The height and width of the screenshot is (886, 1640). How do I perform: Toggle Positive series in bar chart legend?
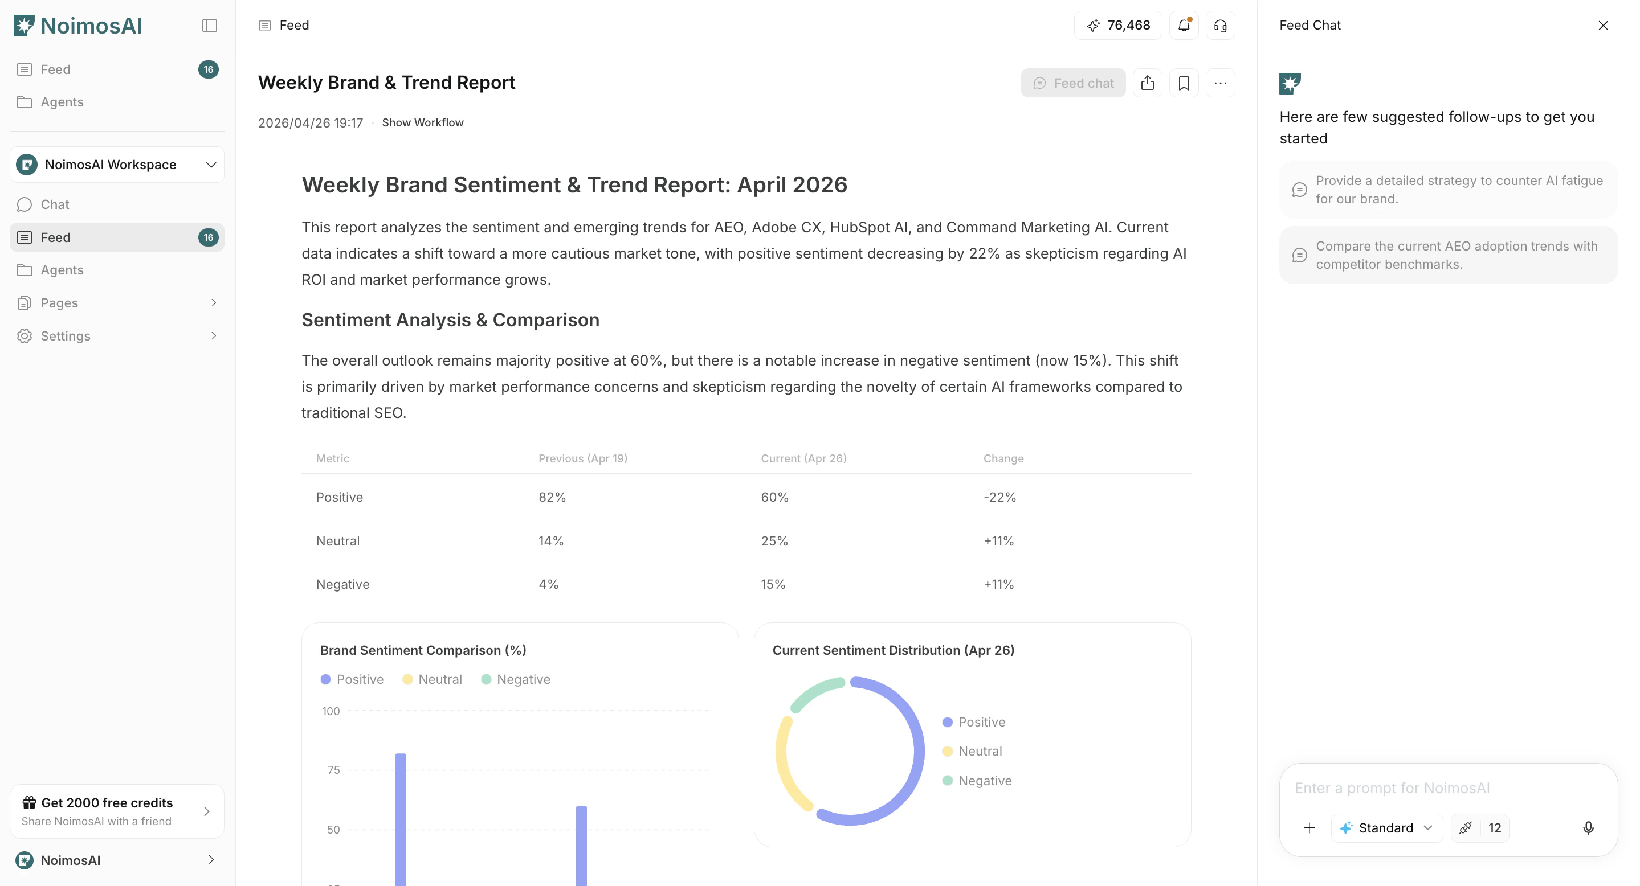pyautogui.click(x=352, y=679)
